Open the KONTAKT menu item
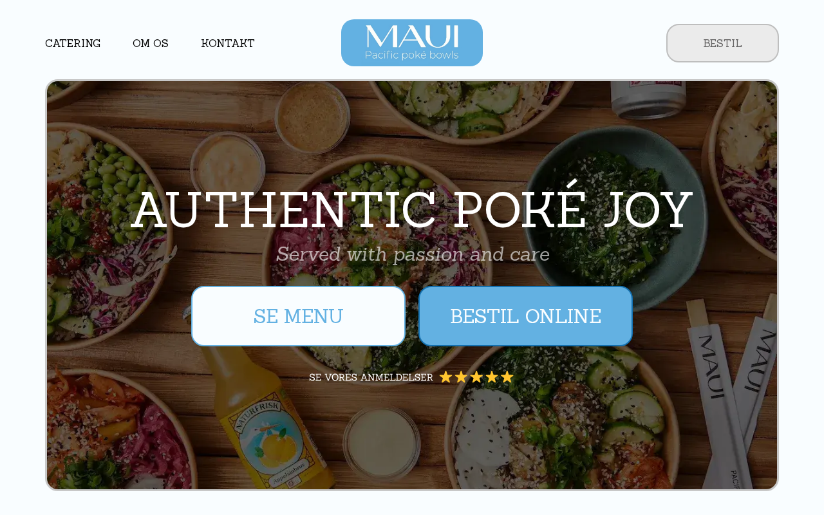 click(228, 43)
